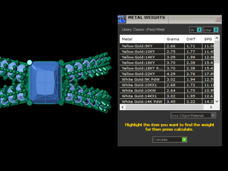This screenshot has height=171, width=228.
Task: Click the DWT column header
Action: (193, 39)
